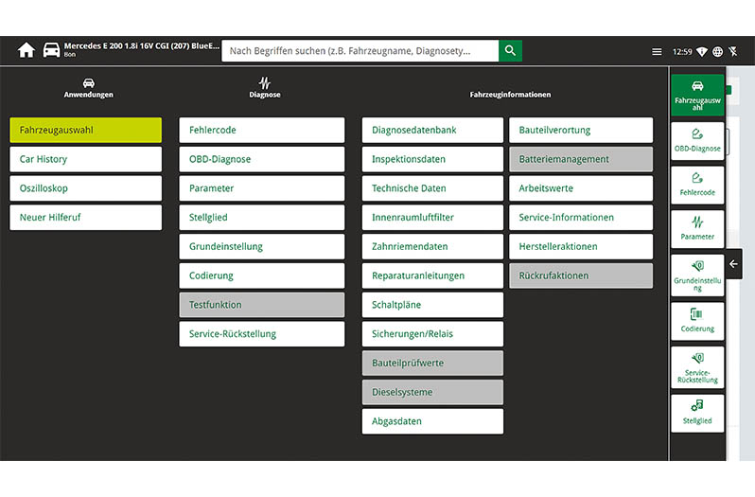The height and width of the screenshot is (497, 755).
Task: Click the home icon in top bar
Action: pyautogui.click(x=26, y=51)
